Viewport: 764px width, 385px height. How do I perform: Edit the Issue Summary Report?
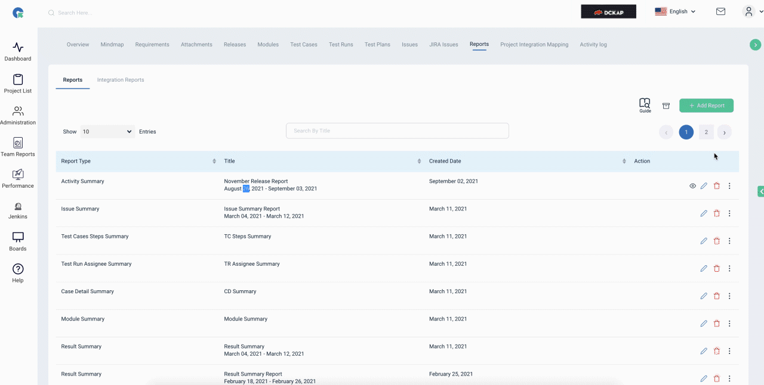[704, 213]
